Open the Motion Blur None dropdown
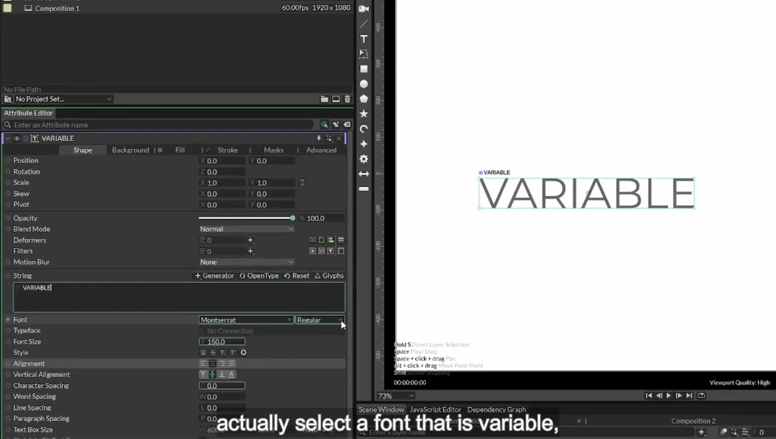Viewport: 776px width, 439px height. [x=246, y=262]
